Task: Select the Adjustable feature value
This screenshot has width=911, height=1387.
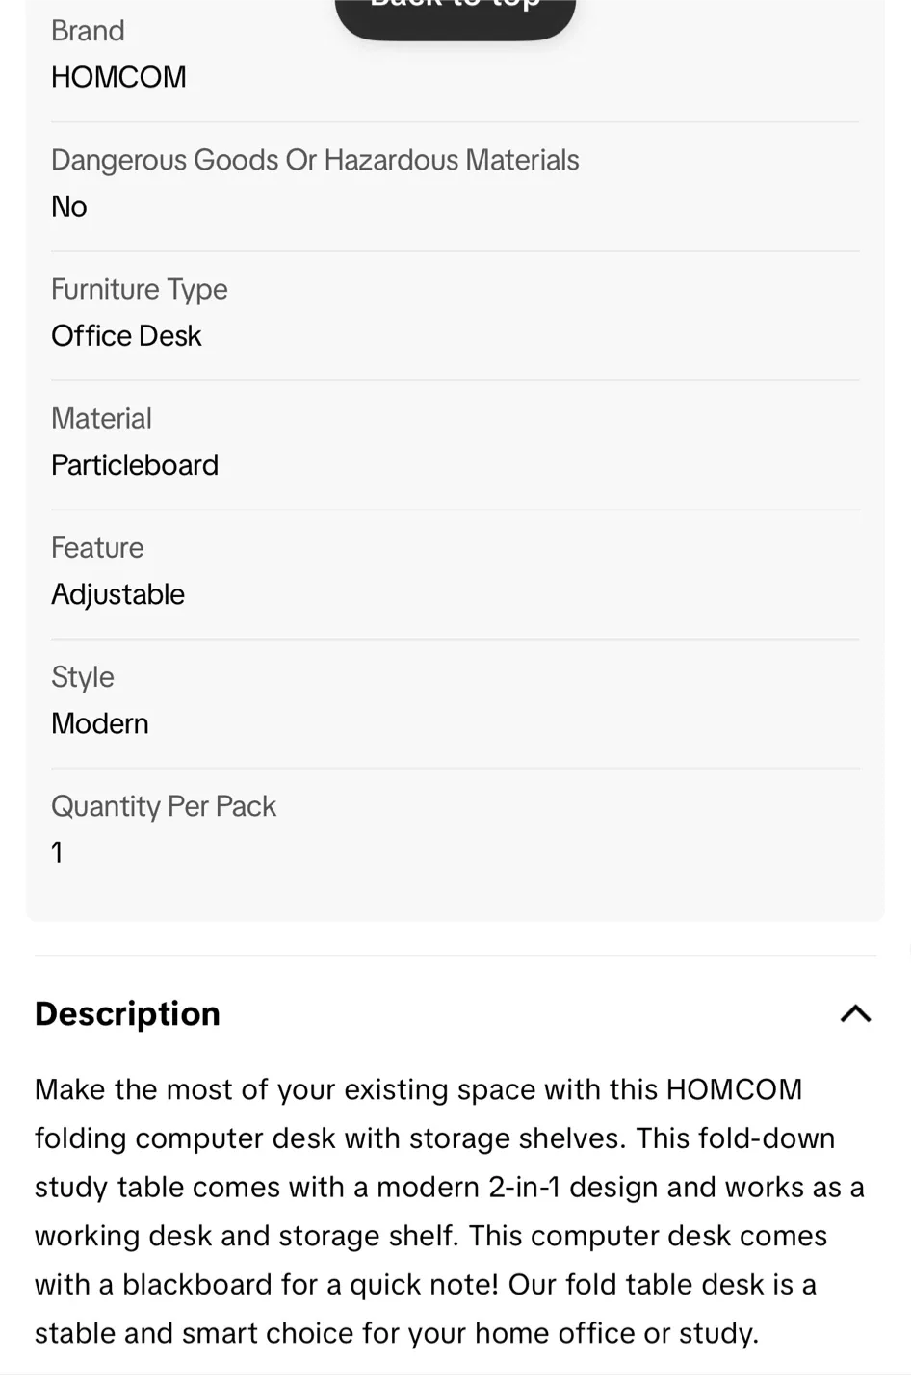Action: point(117,593)
